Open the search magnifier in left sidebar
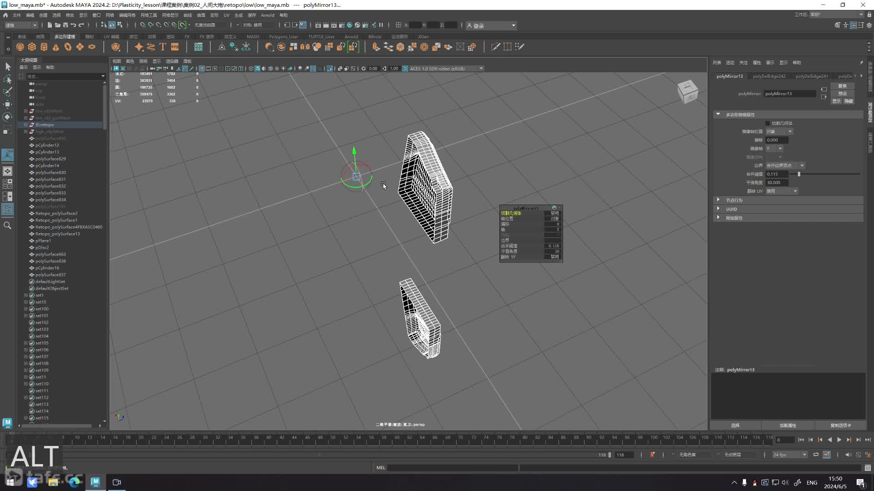Screen dimensions: 874x491 point(8,225)
